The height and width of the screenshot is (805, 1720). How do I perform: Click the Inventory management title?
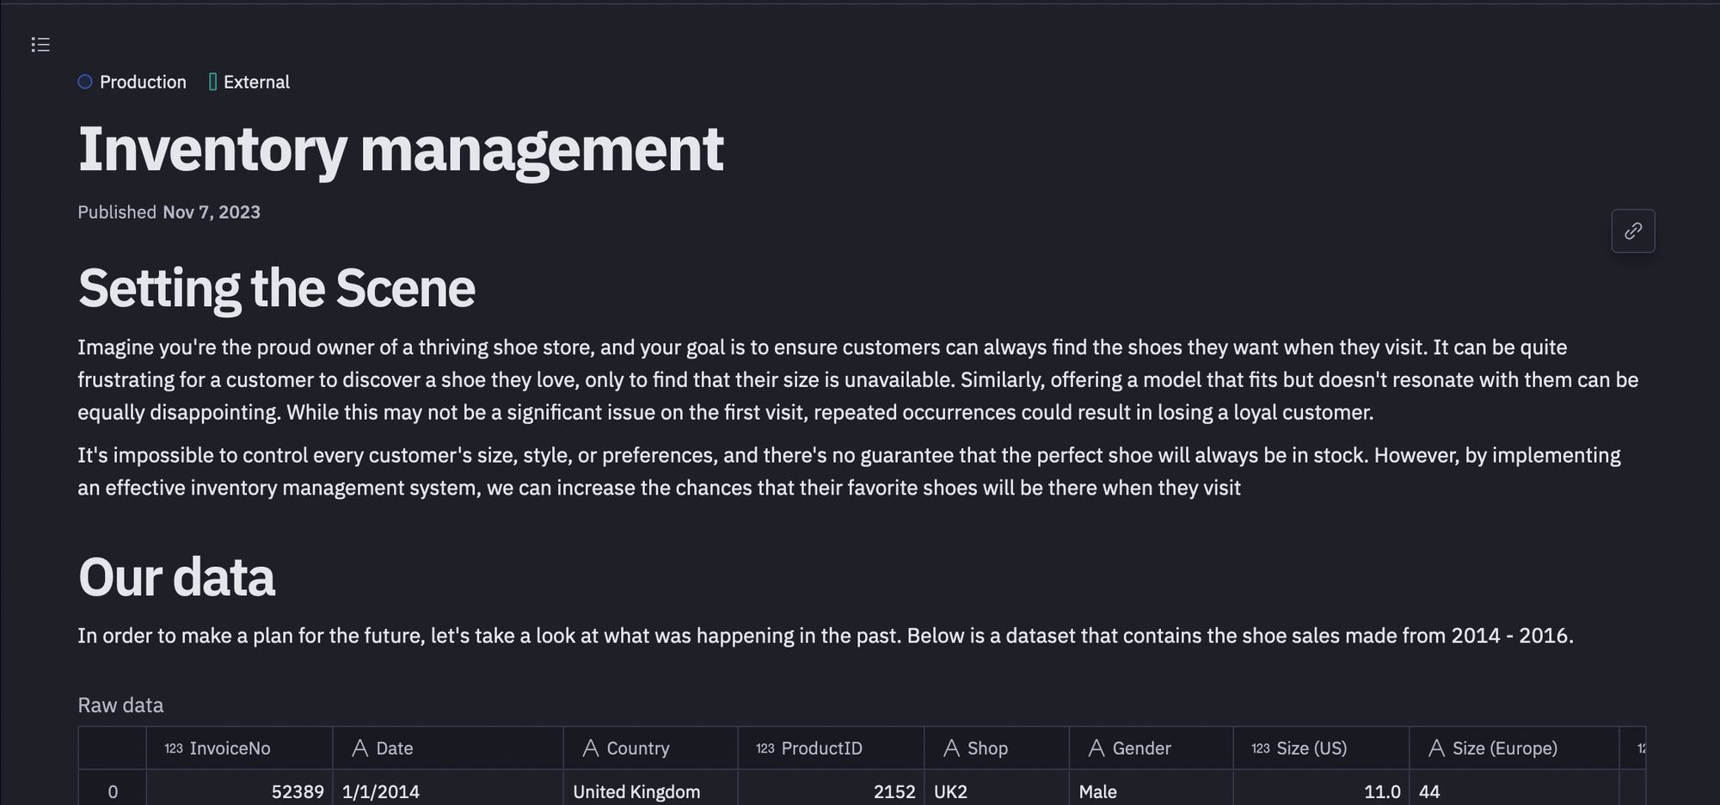(401, 150)
